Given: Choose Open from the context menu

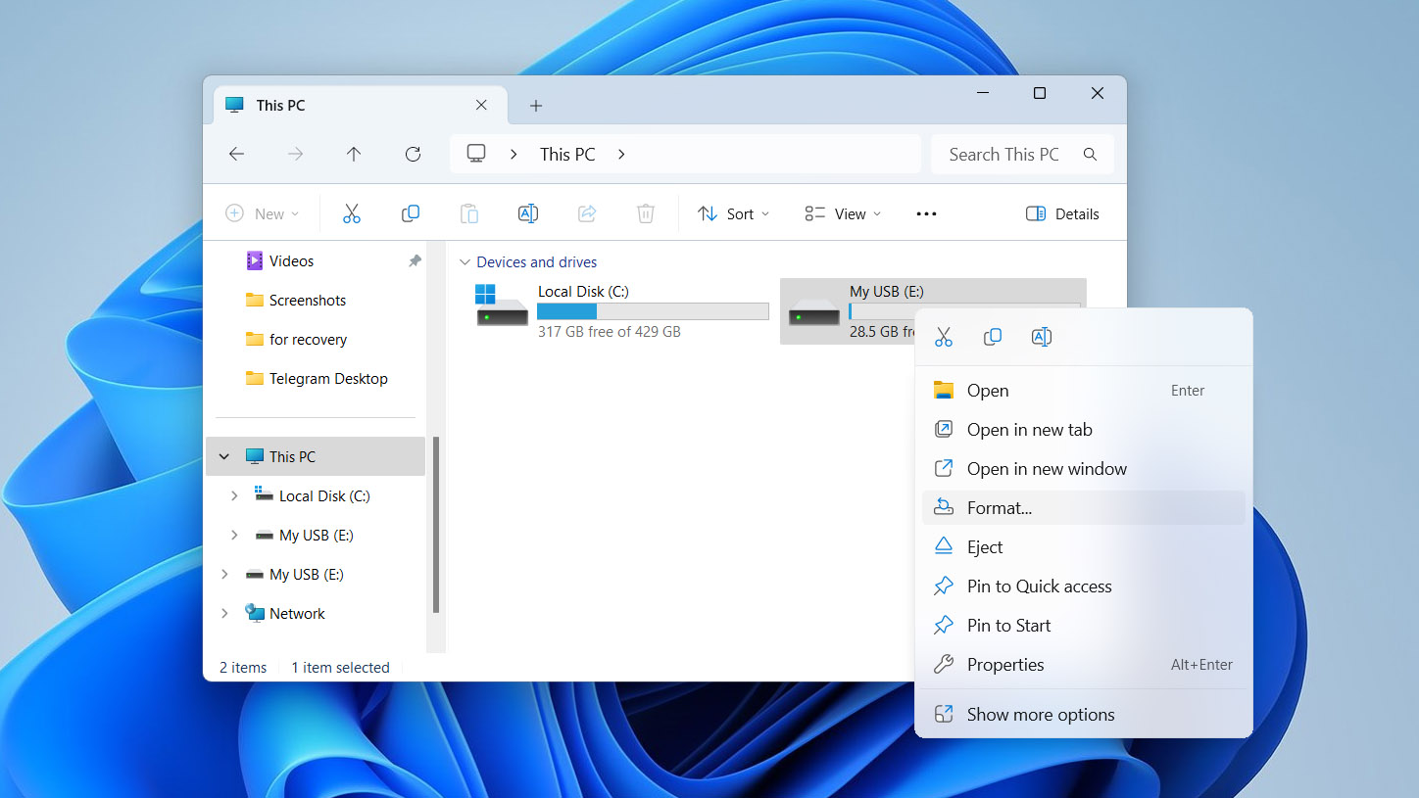Looking at the screenshot, I should click(x=1084, y=391).
